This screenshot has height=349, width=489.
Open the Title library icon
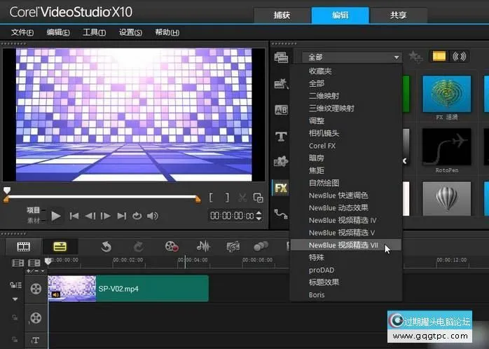(281, 136)
